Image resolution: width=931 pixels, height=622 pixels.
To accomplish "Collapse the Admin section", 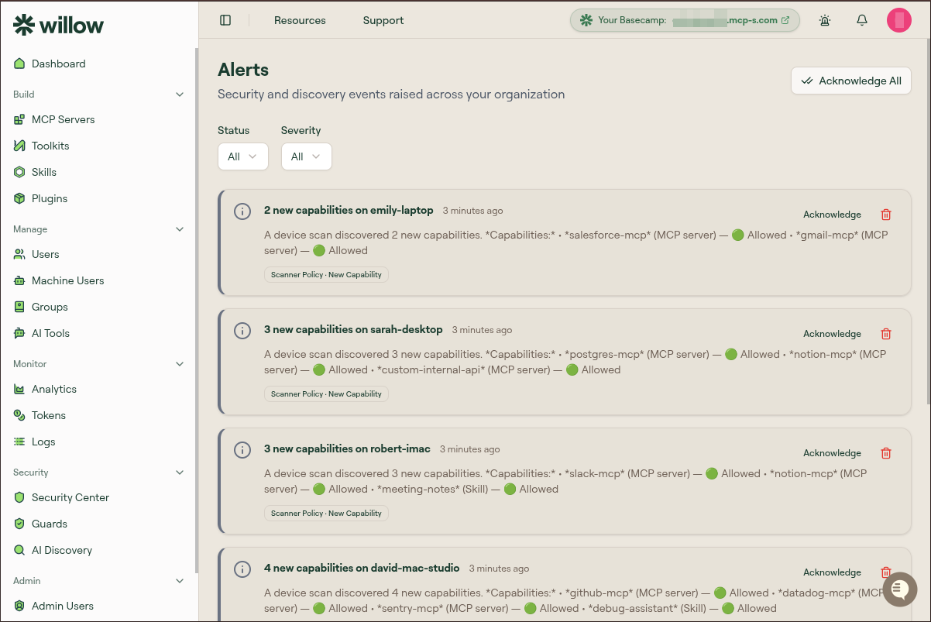I will [180, 581].
